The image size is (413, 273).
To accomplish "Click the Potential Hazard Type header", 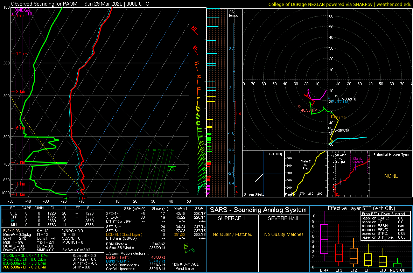I will pyautogui.click(x=391, y=155).
